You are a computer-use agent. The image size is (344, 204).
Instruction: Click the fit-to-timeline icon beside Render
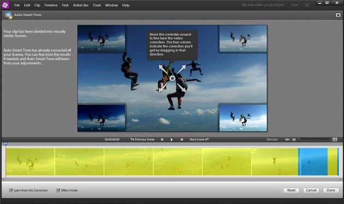coord(287,139)
